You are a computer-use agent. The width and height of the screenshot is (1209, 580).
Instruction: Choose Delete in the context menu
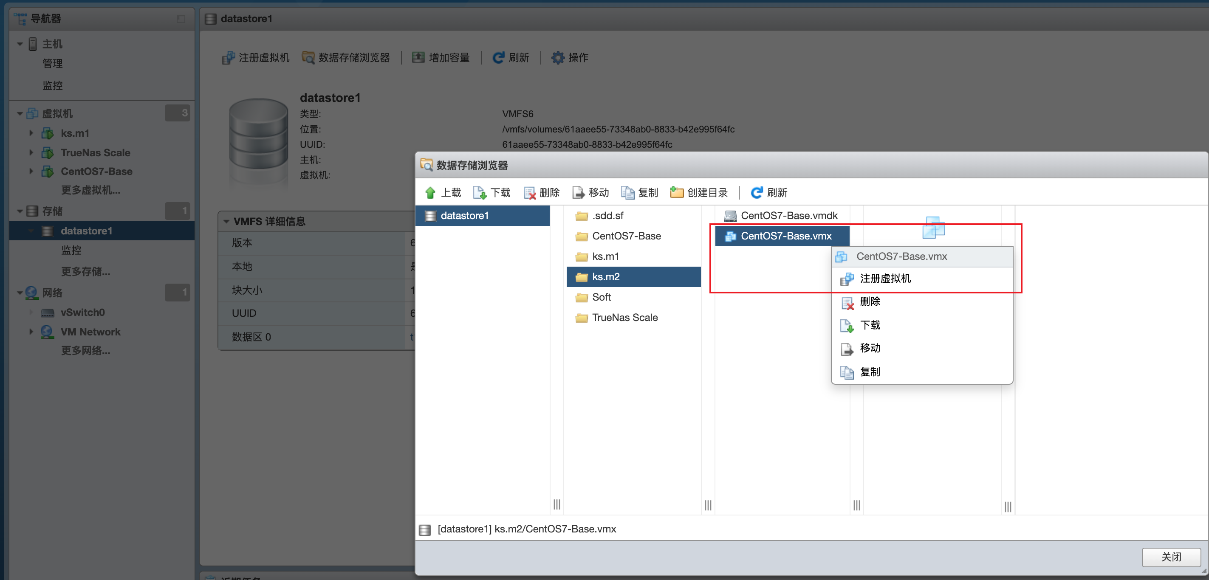pos(870,302)
